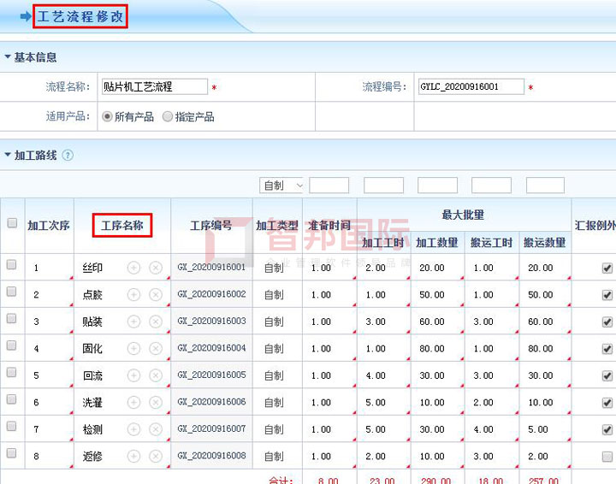Select the 所有产品 radio button
The width and height of the screenshot is (616, 484).
(x=107, y=116)
